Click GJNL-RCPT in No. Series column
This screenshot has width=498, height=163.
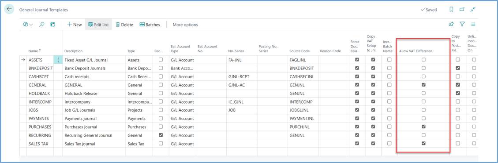point(238,76)
